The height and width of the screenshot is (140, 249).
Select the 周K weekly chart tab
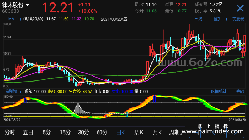coord(139,132)
